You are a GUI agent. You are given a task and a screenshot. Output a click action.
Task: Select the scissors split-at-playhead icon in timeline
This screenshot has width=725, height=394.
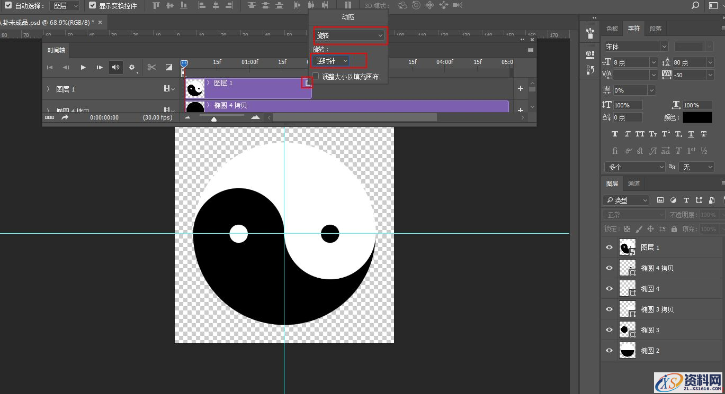point(151,67)
